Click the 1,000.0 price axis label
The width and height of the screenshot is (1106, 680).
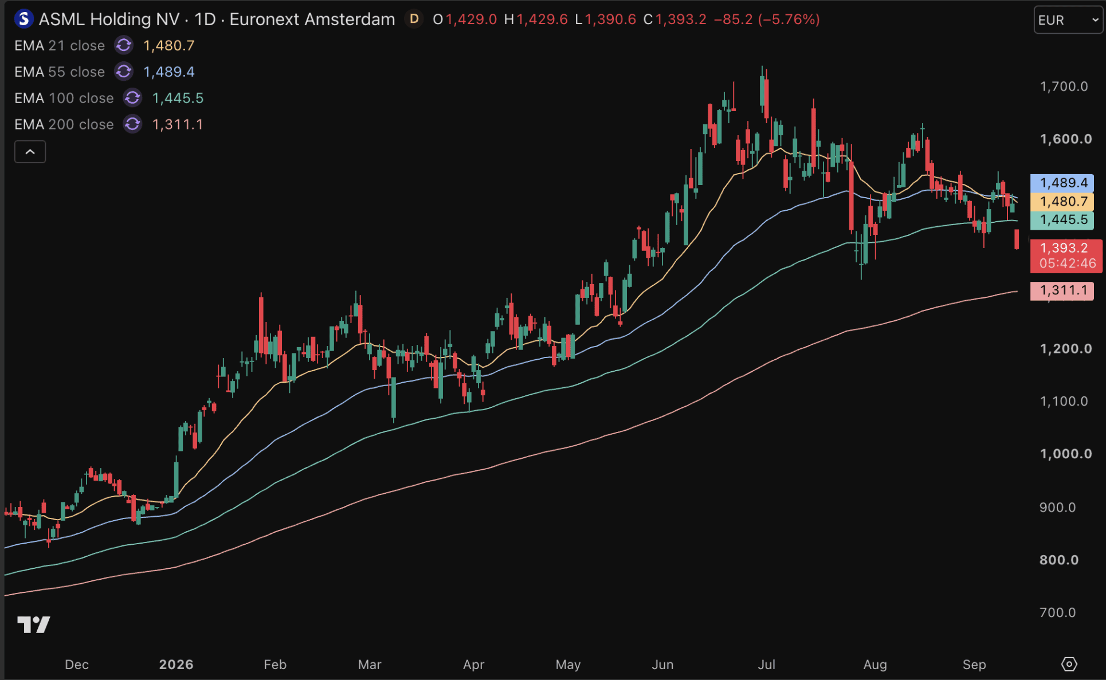click(1066, 454)
